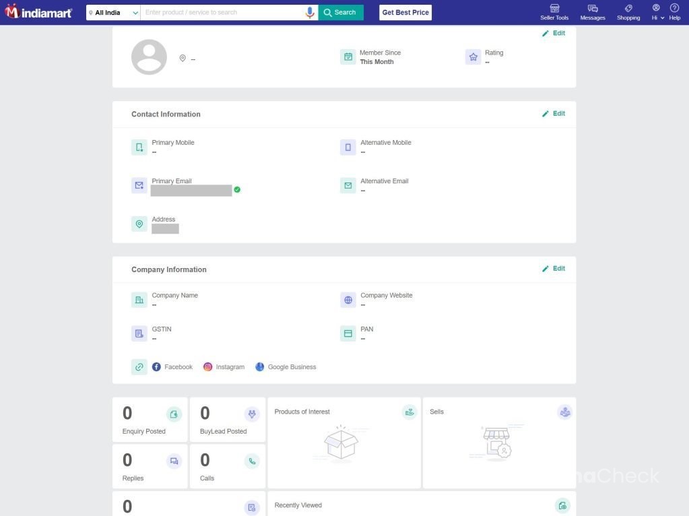Screen dimensions: 689x516
Task: Click the 'Company Information' heading
Action: pyautogui.click(x=169, y=269)
